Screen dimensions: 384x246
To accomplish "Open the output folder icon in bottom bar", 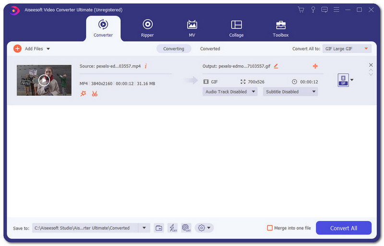I will coord(159,228).
